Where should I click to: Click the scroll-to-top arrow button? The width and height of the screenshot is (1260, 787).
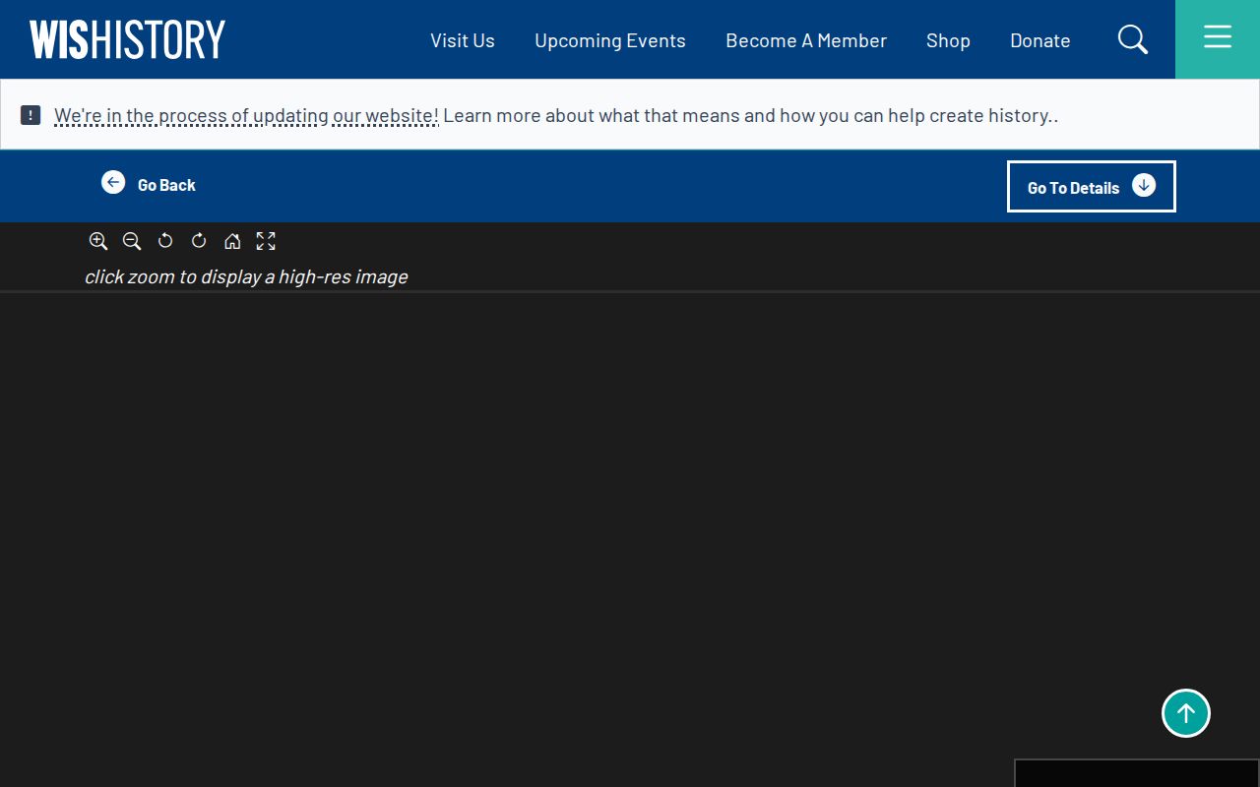point(1186,713)
